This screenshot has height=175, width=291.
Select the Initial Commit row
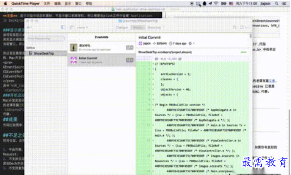(x=102, y=60)
